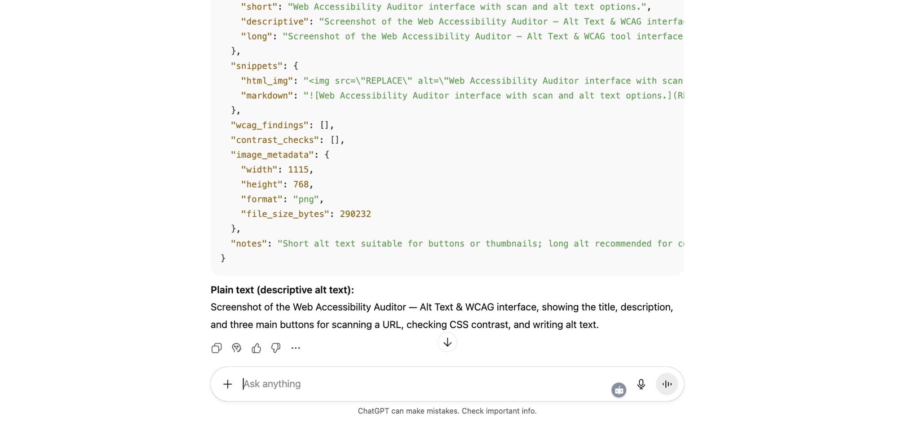
Task: Click the "wcag_findings" key in the code
Action: 270,125
